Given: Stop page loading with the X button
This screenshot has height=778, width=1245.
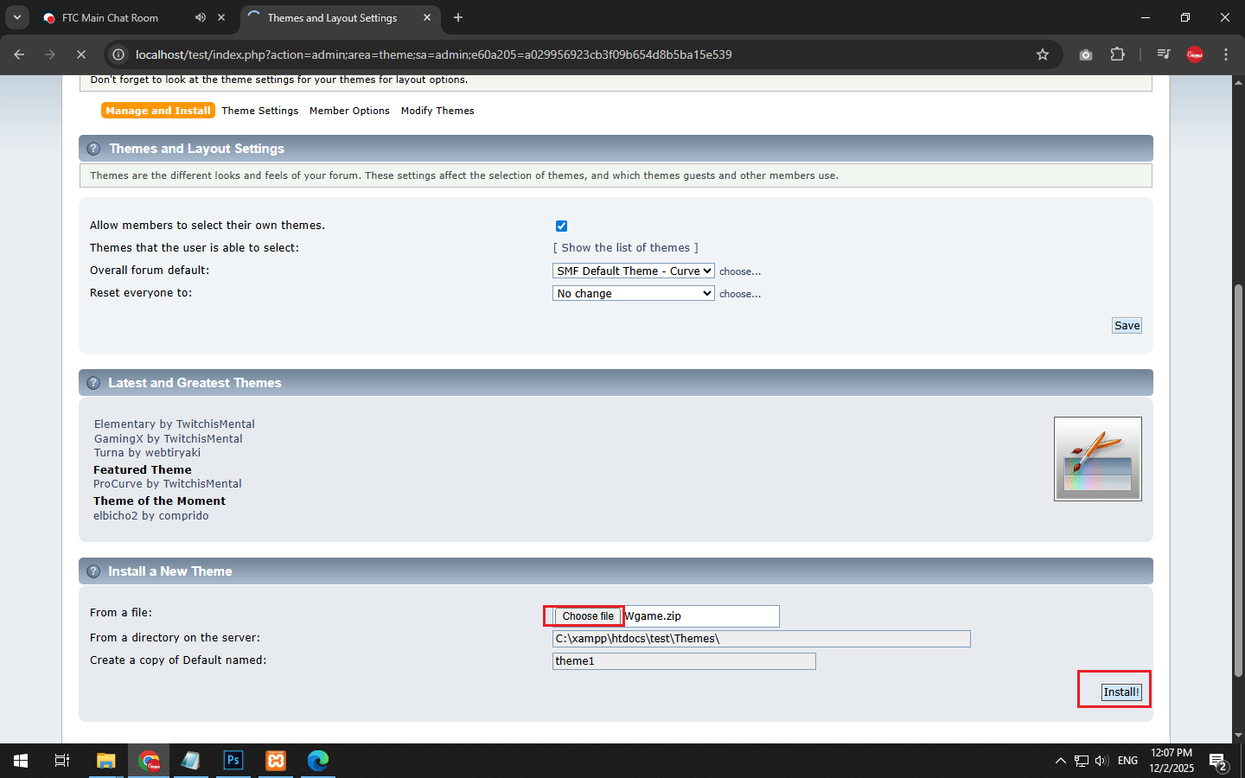Looking at the screenshot, I should click(x=80, y=54).
